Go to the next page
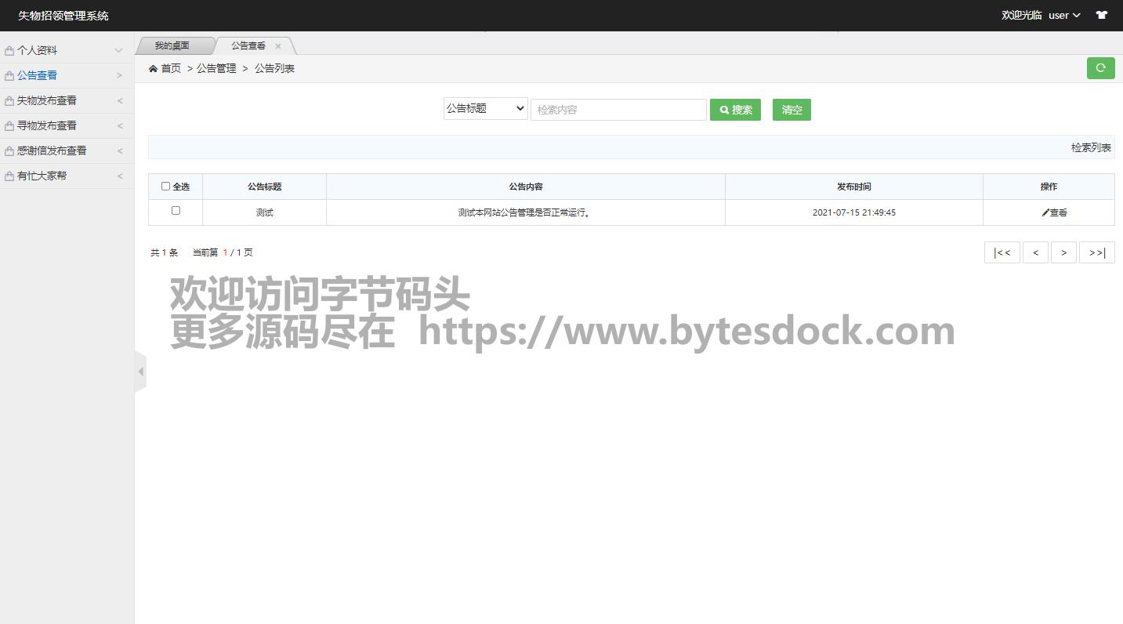 click(x=1063, y=252)
